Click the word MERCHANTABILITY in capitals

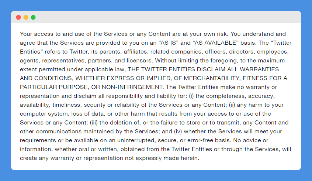point(211,78)
